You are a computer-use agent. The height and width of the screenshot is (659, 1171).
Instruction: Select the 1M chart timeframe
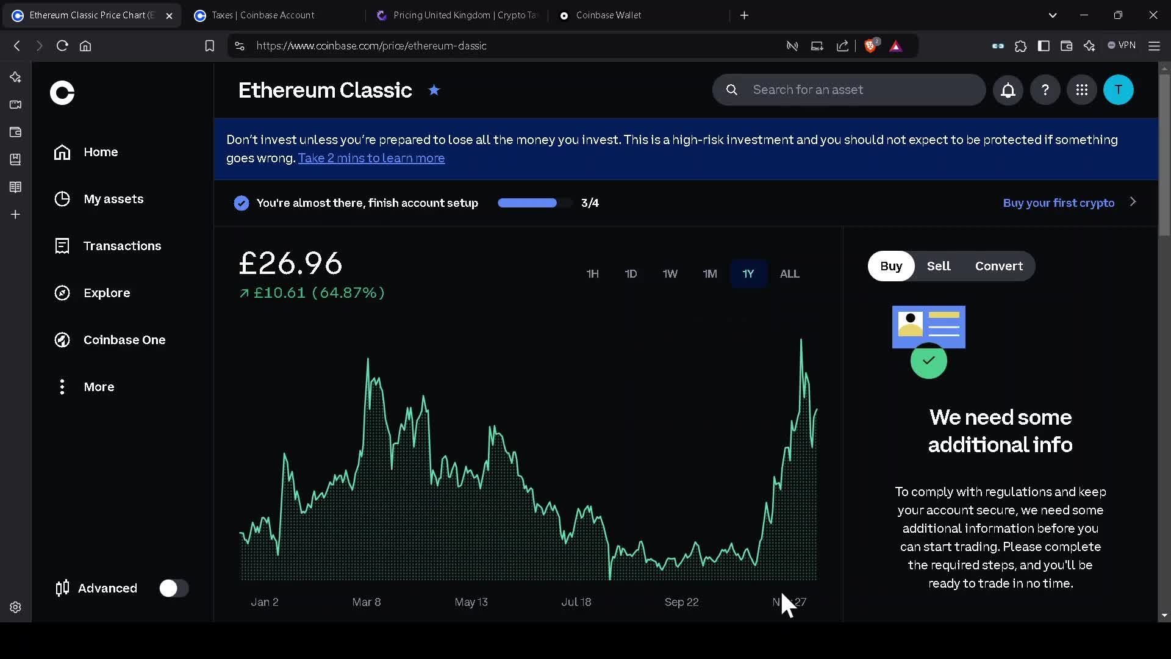pos(709,273)
